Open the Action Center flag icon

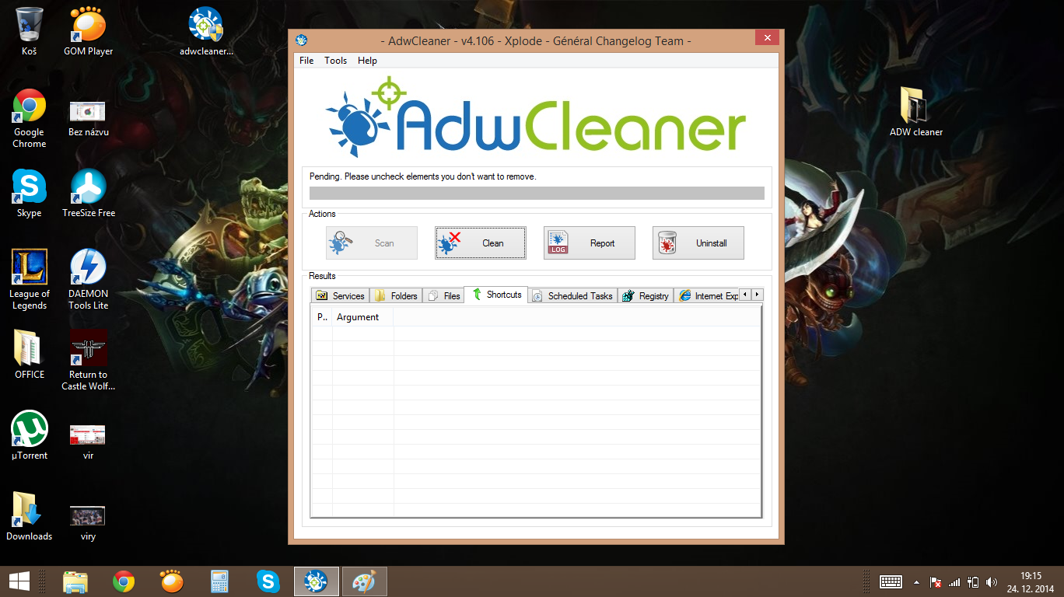point(936,582)
